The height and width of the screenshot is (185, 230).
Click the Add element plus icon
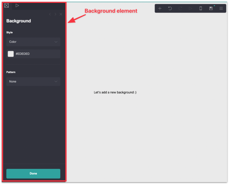pyautogui.click(x=160, y=8)
